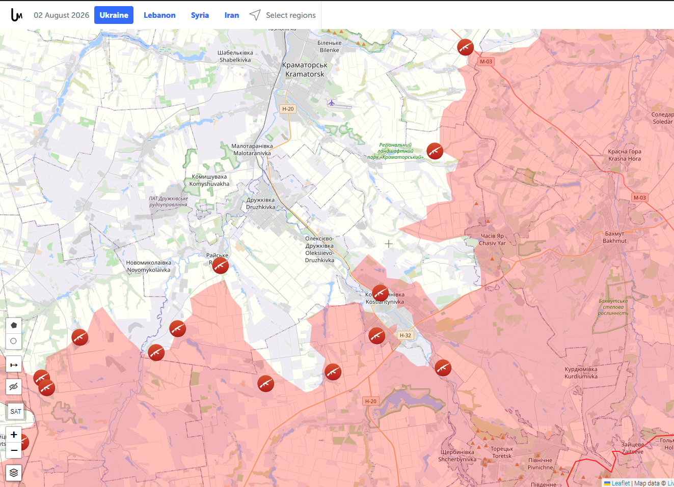Toggle the hide markers crossed-eye icon
Viewport: 674px width, 487px height.
14,387
